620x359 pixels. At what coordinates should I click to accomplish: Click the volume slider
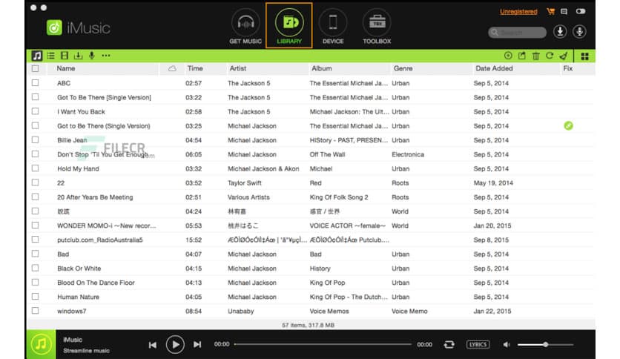point(545,344)
